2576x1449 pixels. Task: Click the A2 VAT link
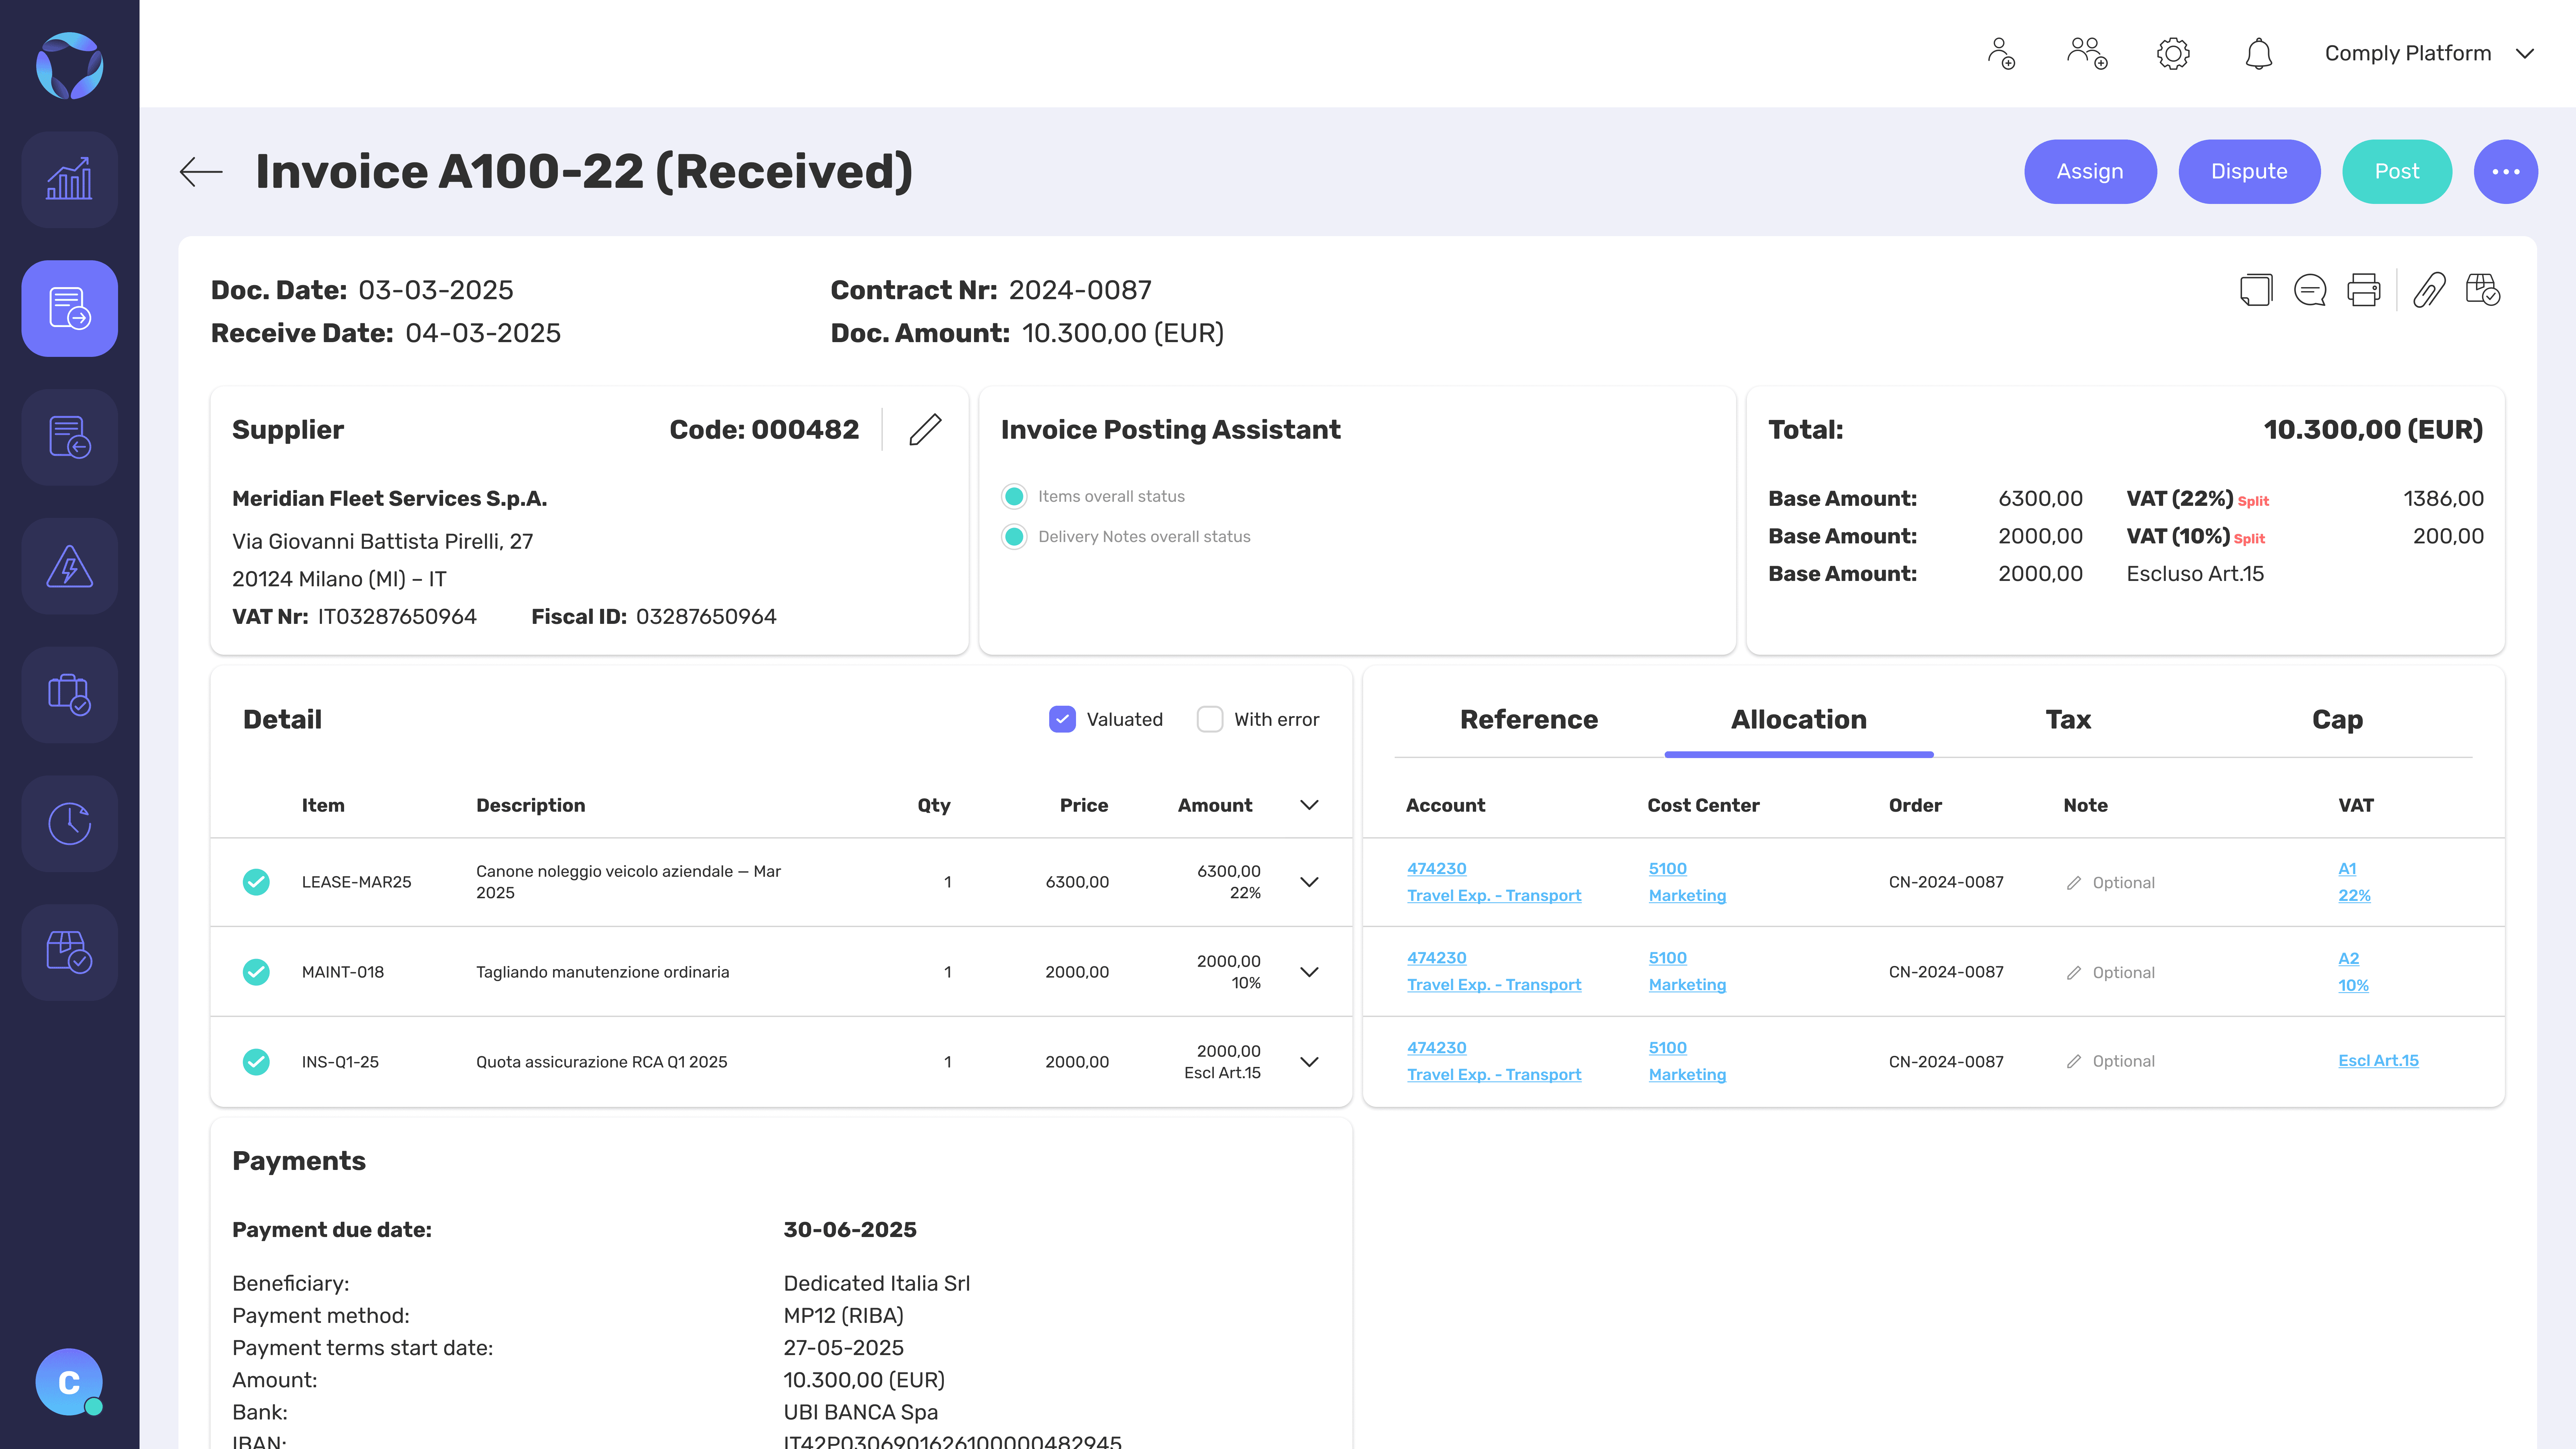(x=2349, y=959)
